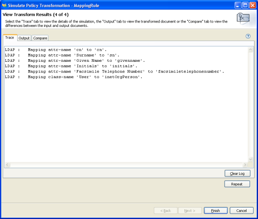Image resolution: width=258 pixels, height=219 pixels.
Task: Click the disabled Back button
Action: tap(166, 211)
